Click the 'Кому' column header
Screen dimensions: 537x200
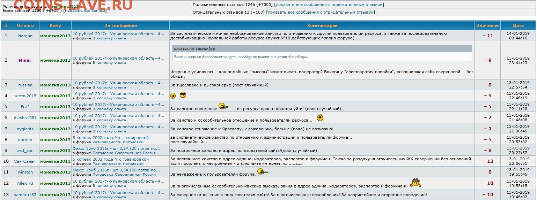point(55,25)
